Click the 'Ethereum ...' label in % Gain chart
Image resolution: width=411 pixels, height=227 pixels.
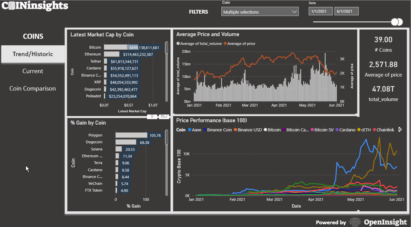(92, 156)
